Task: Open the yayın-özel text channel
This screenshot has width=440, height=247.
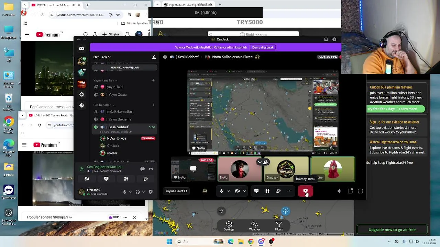Action: [x=124, y=87]
